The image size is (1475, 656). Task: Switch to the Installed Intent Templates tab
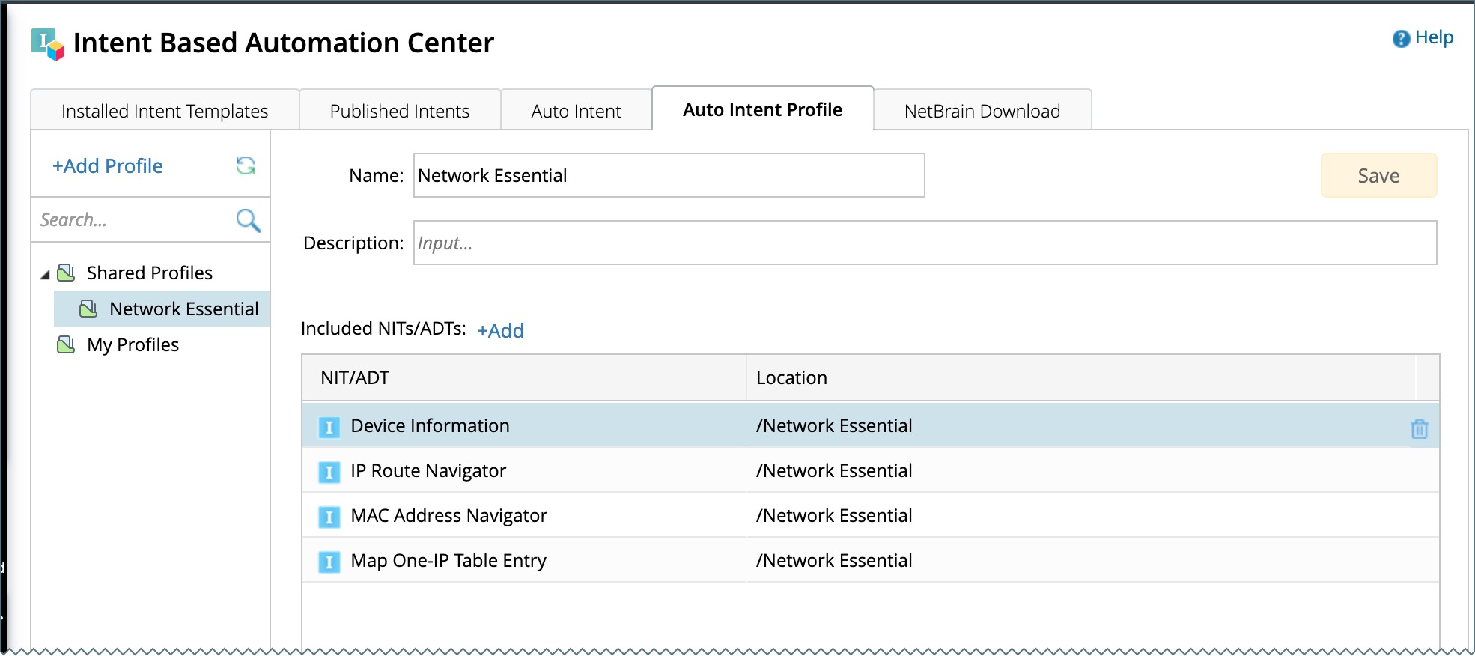pos(165,111)
